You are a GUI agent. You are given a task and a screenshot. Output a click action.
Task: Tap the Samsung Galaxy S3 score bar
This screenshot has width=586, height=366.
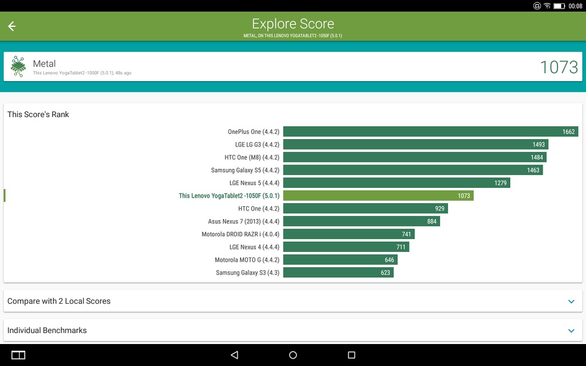tap(338, 273)
